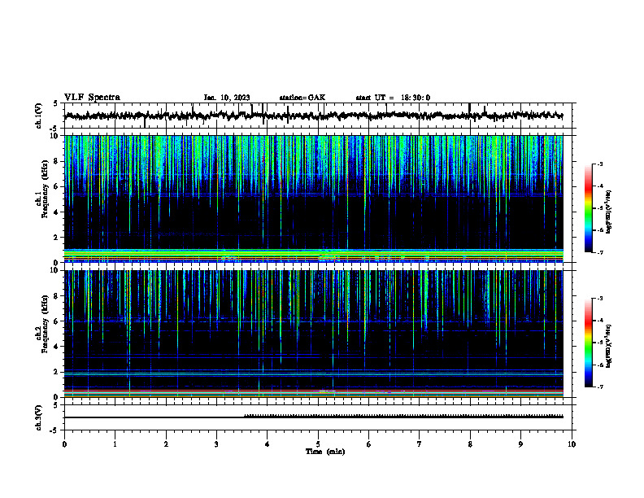Click the ch.1 color scale bar
Viewport: 644px width, 498px height.
pyautogui.click(x=588, y=208)
